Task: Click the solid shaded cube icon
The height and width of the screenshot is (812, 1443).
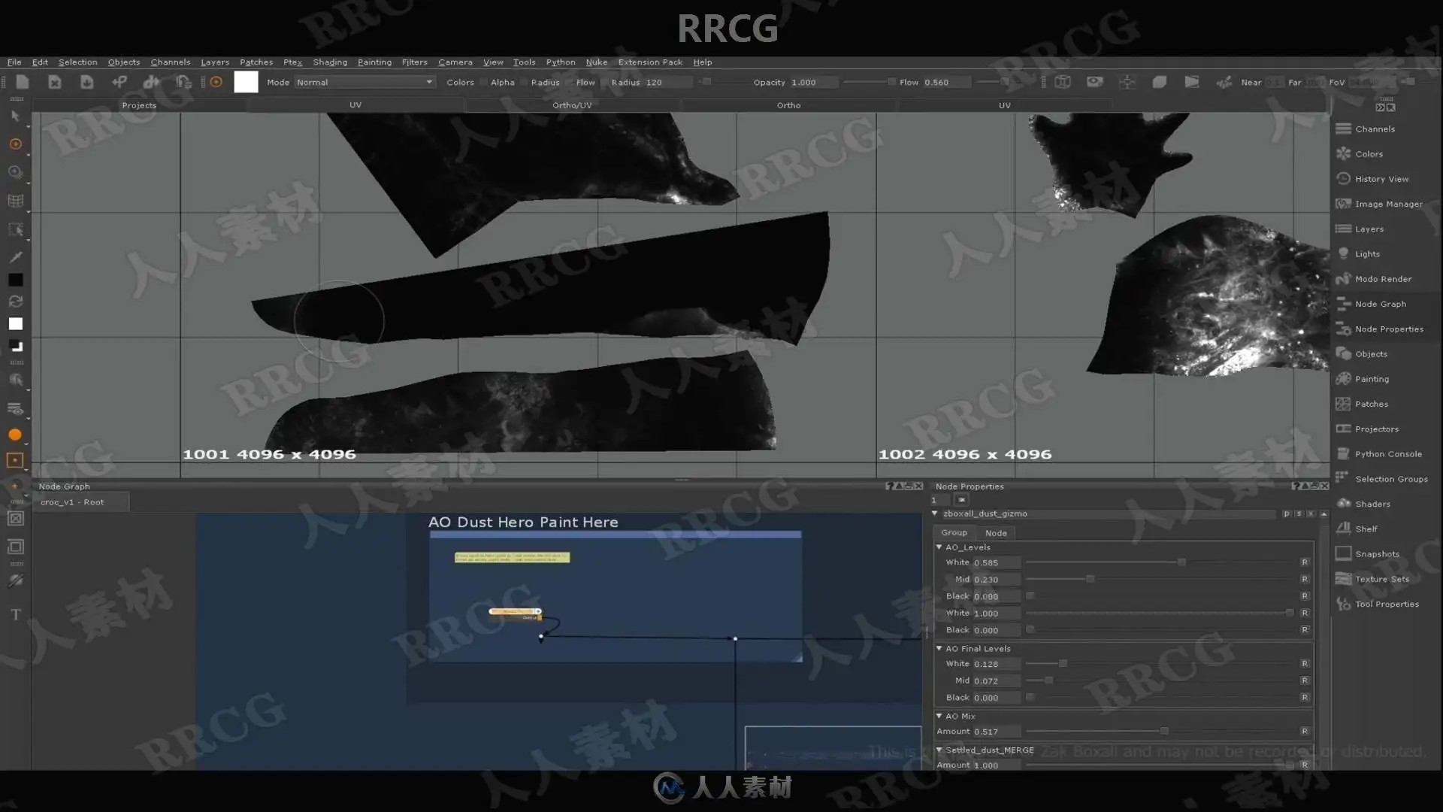Action: point(1159,82)
